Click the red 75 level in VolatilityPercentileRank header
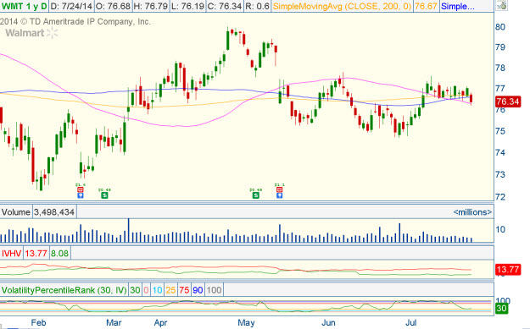The width and height of the screenshot is (530, 329). (184, 290)
